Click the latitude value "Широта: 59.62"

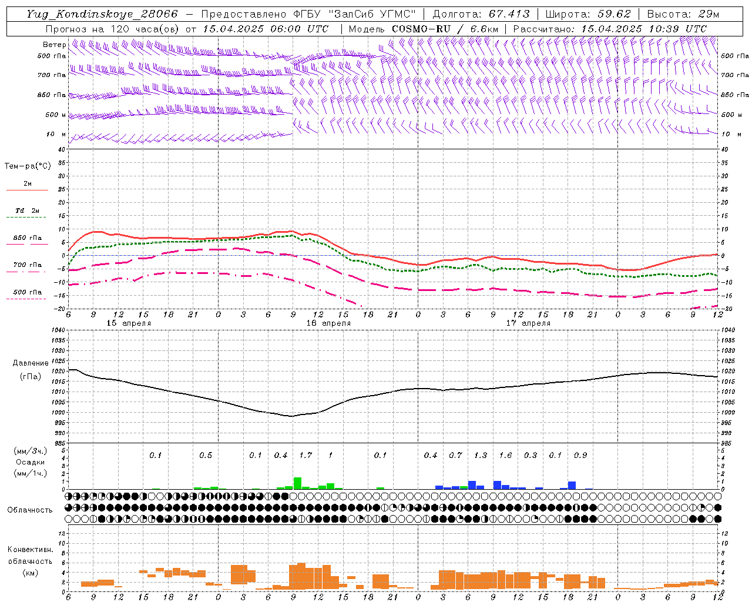click(588, 14)
